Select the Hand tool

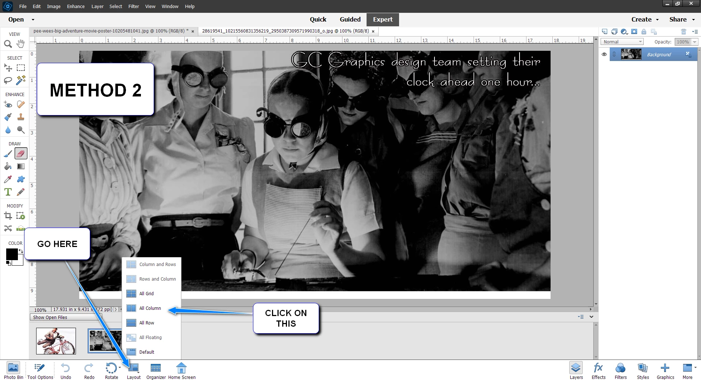coord(21,44)
